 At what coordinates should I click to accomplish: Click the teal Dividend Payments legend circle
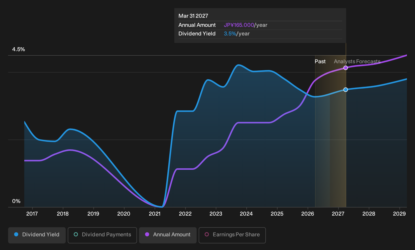click(x=76, y=235)
